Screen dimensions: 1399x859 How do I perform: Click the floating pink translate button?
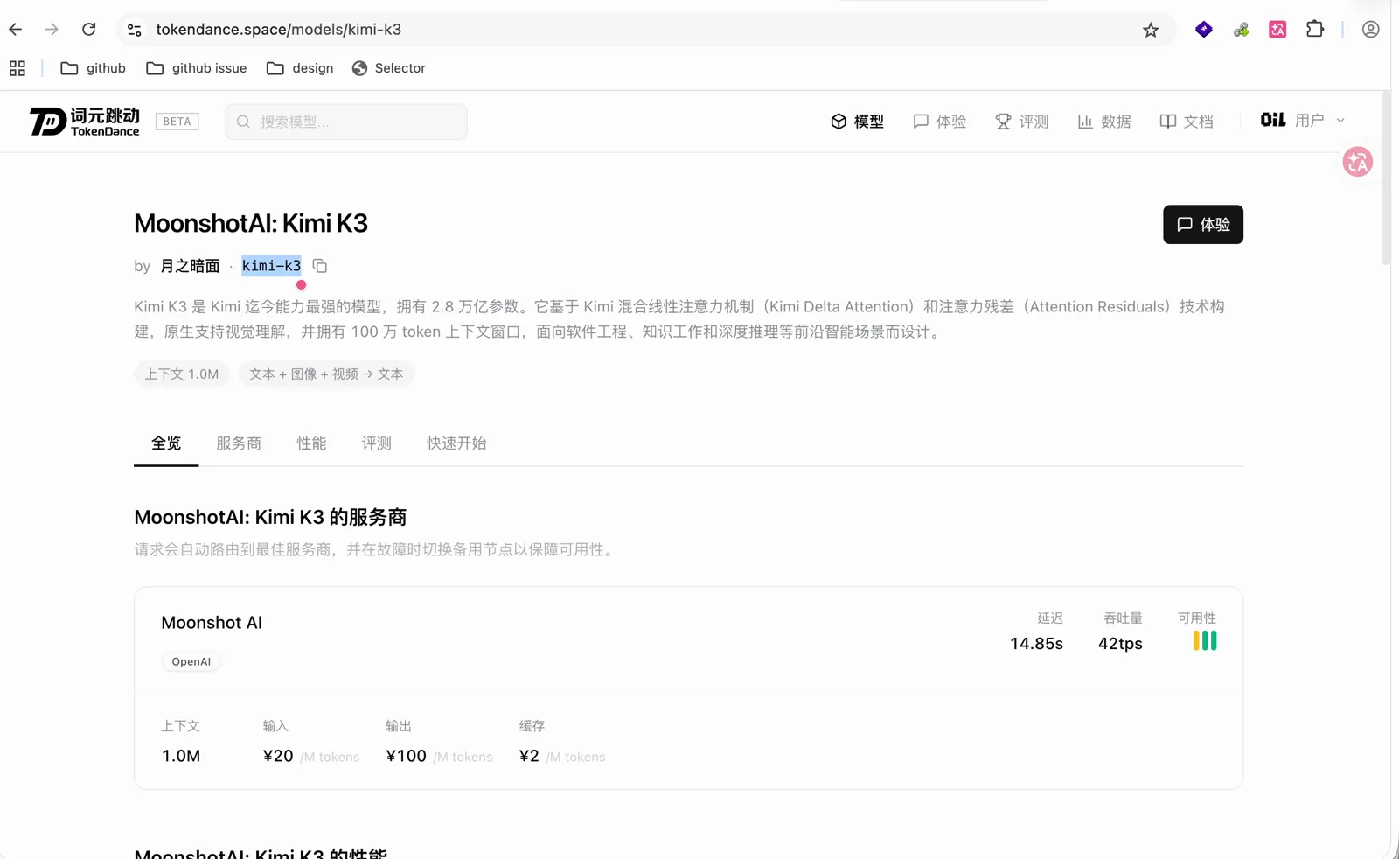click(1358, 162)
